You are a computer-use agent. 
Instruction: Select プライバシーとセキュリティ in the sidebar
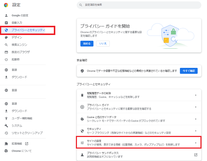click(x=28, y=30)
